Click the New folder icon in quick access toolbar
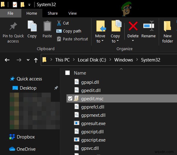Image resolution: width=177 pixels, height=155 pixels. tap(23, 5)
